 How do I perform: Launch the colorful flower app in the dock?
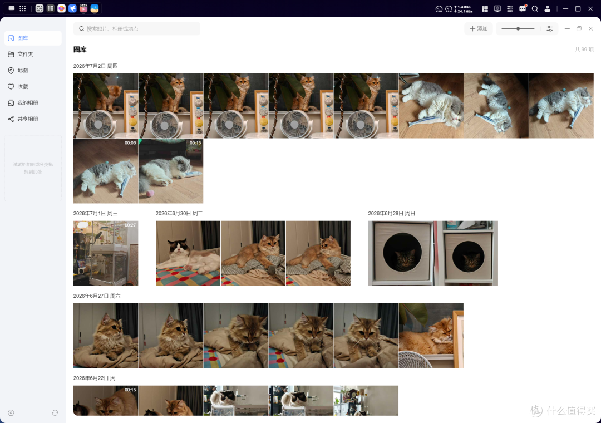pos(61,8)
